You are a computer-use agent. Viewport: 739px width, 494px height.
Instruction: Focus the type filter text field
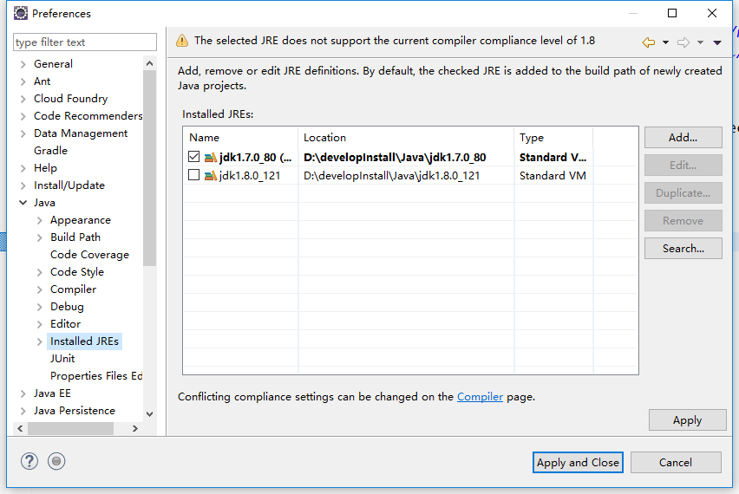pos(85,42)
